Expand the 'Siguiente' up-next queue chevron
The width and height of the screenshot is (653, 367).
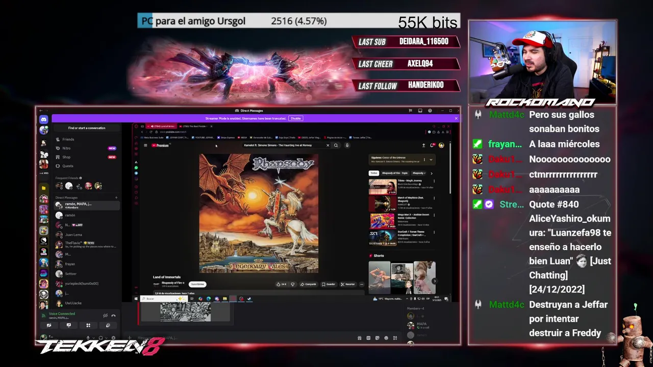(x=431, y=160)
